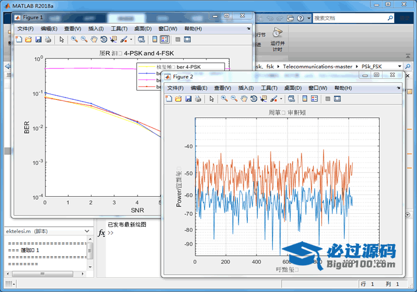Click the search documentation field 搜索文档
The height and width of the screenshot is (292, 417).
click(350, 18)
